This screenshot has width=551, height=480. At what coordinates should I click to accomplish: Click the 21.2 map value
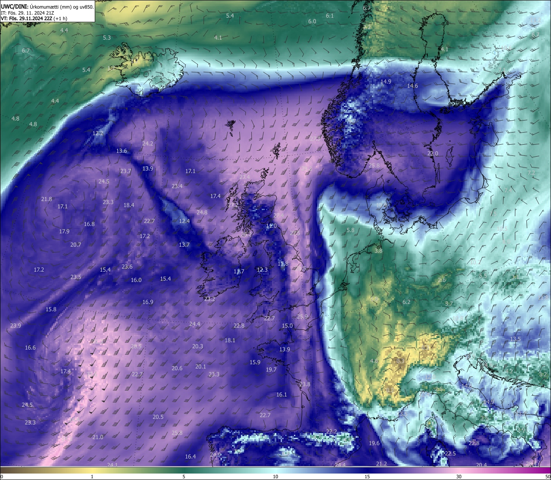tap(381, 464)
